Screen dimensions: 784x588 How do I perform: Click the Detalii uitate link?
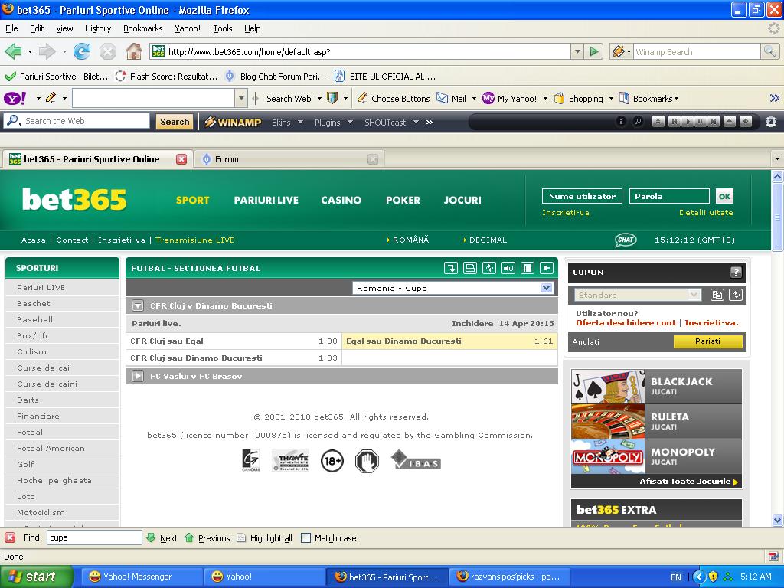[706, 213]
